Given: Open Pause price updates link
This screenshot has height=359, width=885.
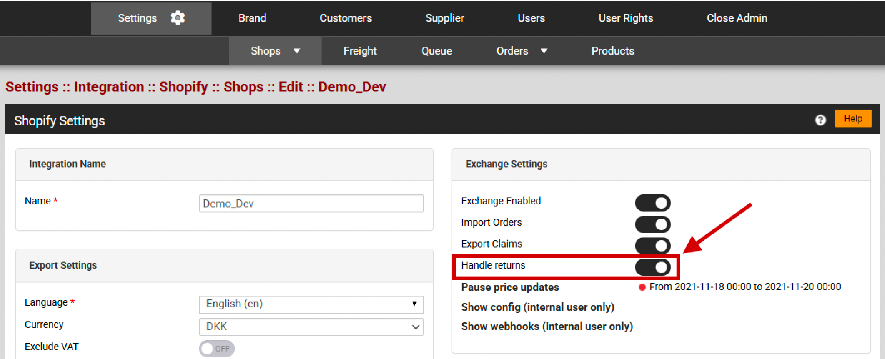Looking at the screenshot, I should (x=510, y=287).
